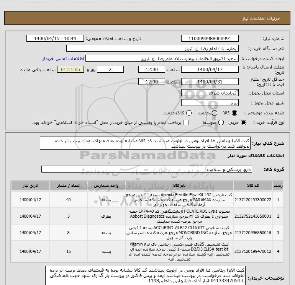Click product code 2132752143650001
This screenshot has width=295, height=285.
(x=253, y=216)
